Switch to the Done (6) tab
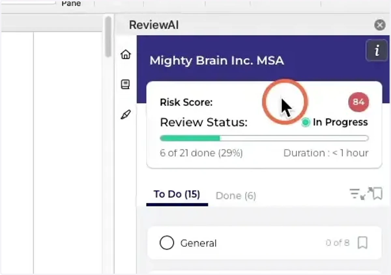The image size is (391, 275). [x=236, y=196]
